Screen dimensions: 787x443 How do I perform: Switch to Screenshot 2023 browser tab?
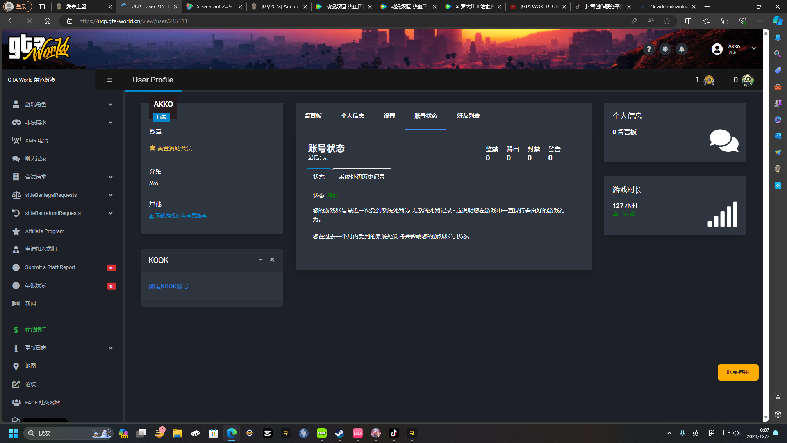(x=214, y=7)
